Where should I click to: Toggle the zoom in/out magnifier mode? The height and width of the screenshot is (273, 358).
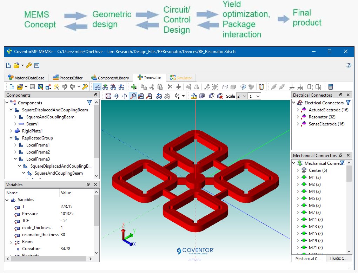[x=133, y=96]
